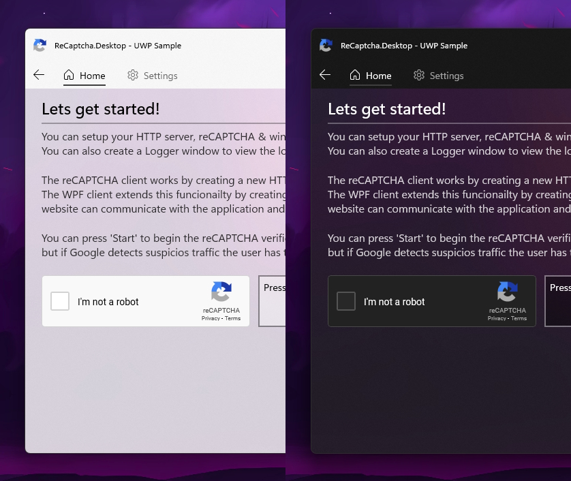Click "The WPF client extends this" line in the light window
The image size is (571, 481).
[164, 195]
